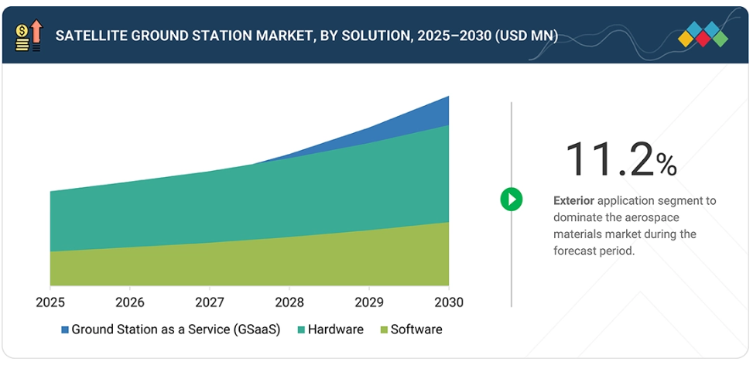The width and height of the screenshot is (753, 365).
Task: Select the 2030 year on the axis
Action: click(448, 302)
